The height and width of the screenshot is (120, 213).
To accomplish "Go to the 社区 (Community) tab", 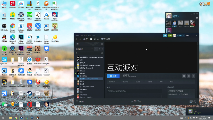I will point(96,39).
